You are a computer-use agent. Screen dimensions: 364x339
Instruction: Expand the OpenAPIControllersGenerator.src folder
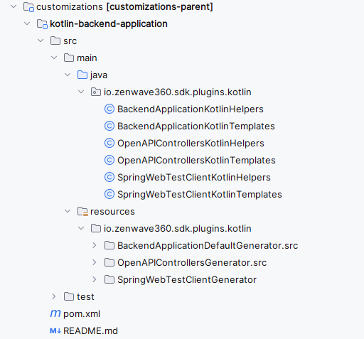point(95,262)
